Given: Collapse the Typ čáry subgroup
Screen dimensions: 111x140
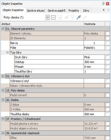Looking at the screenshot, I should (8, 52).
